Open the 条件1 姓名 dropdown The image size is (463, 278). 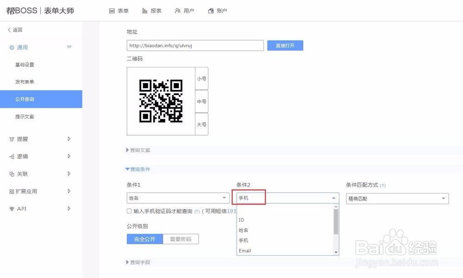coord(178,198)
